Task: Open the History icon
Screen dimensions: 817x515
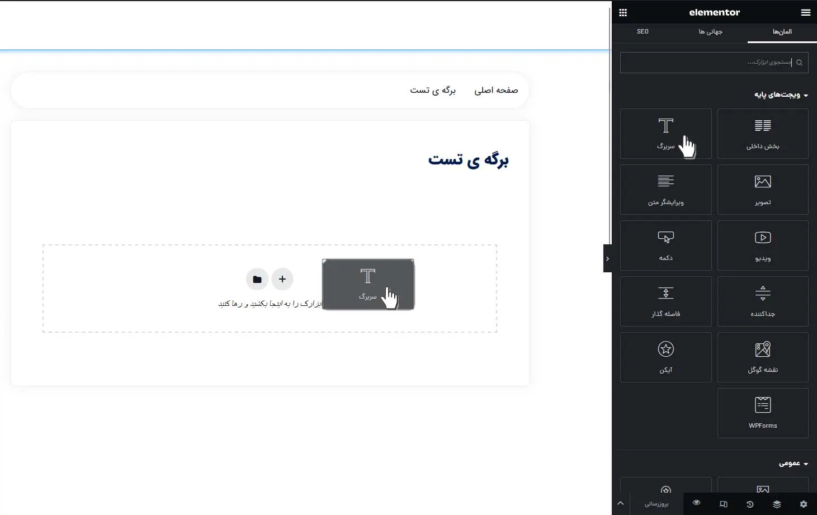Action: (750, 504)
